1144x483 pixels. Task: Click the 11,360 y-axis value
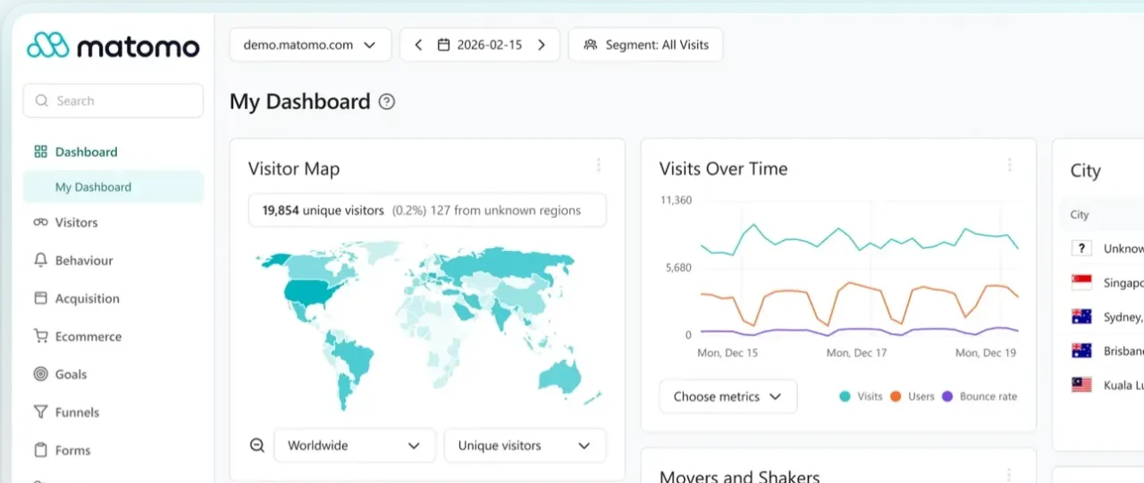tap(676, 200)
